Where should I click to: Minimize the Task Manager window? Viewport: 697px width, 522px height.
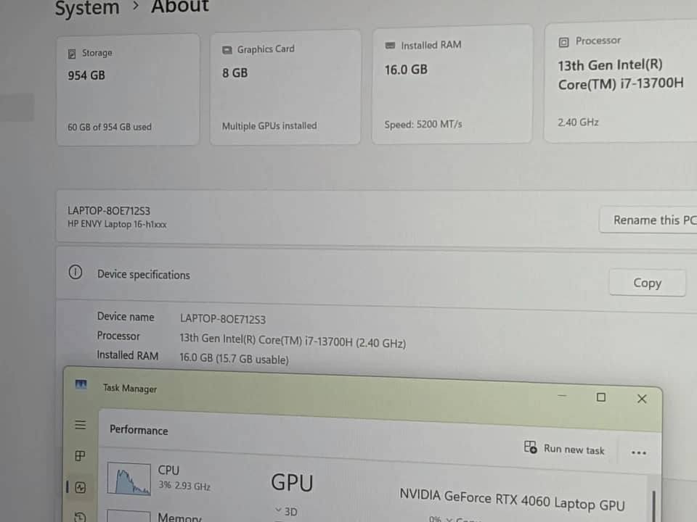pos(562,395)
